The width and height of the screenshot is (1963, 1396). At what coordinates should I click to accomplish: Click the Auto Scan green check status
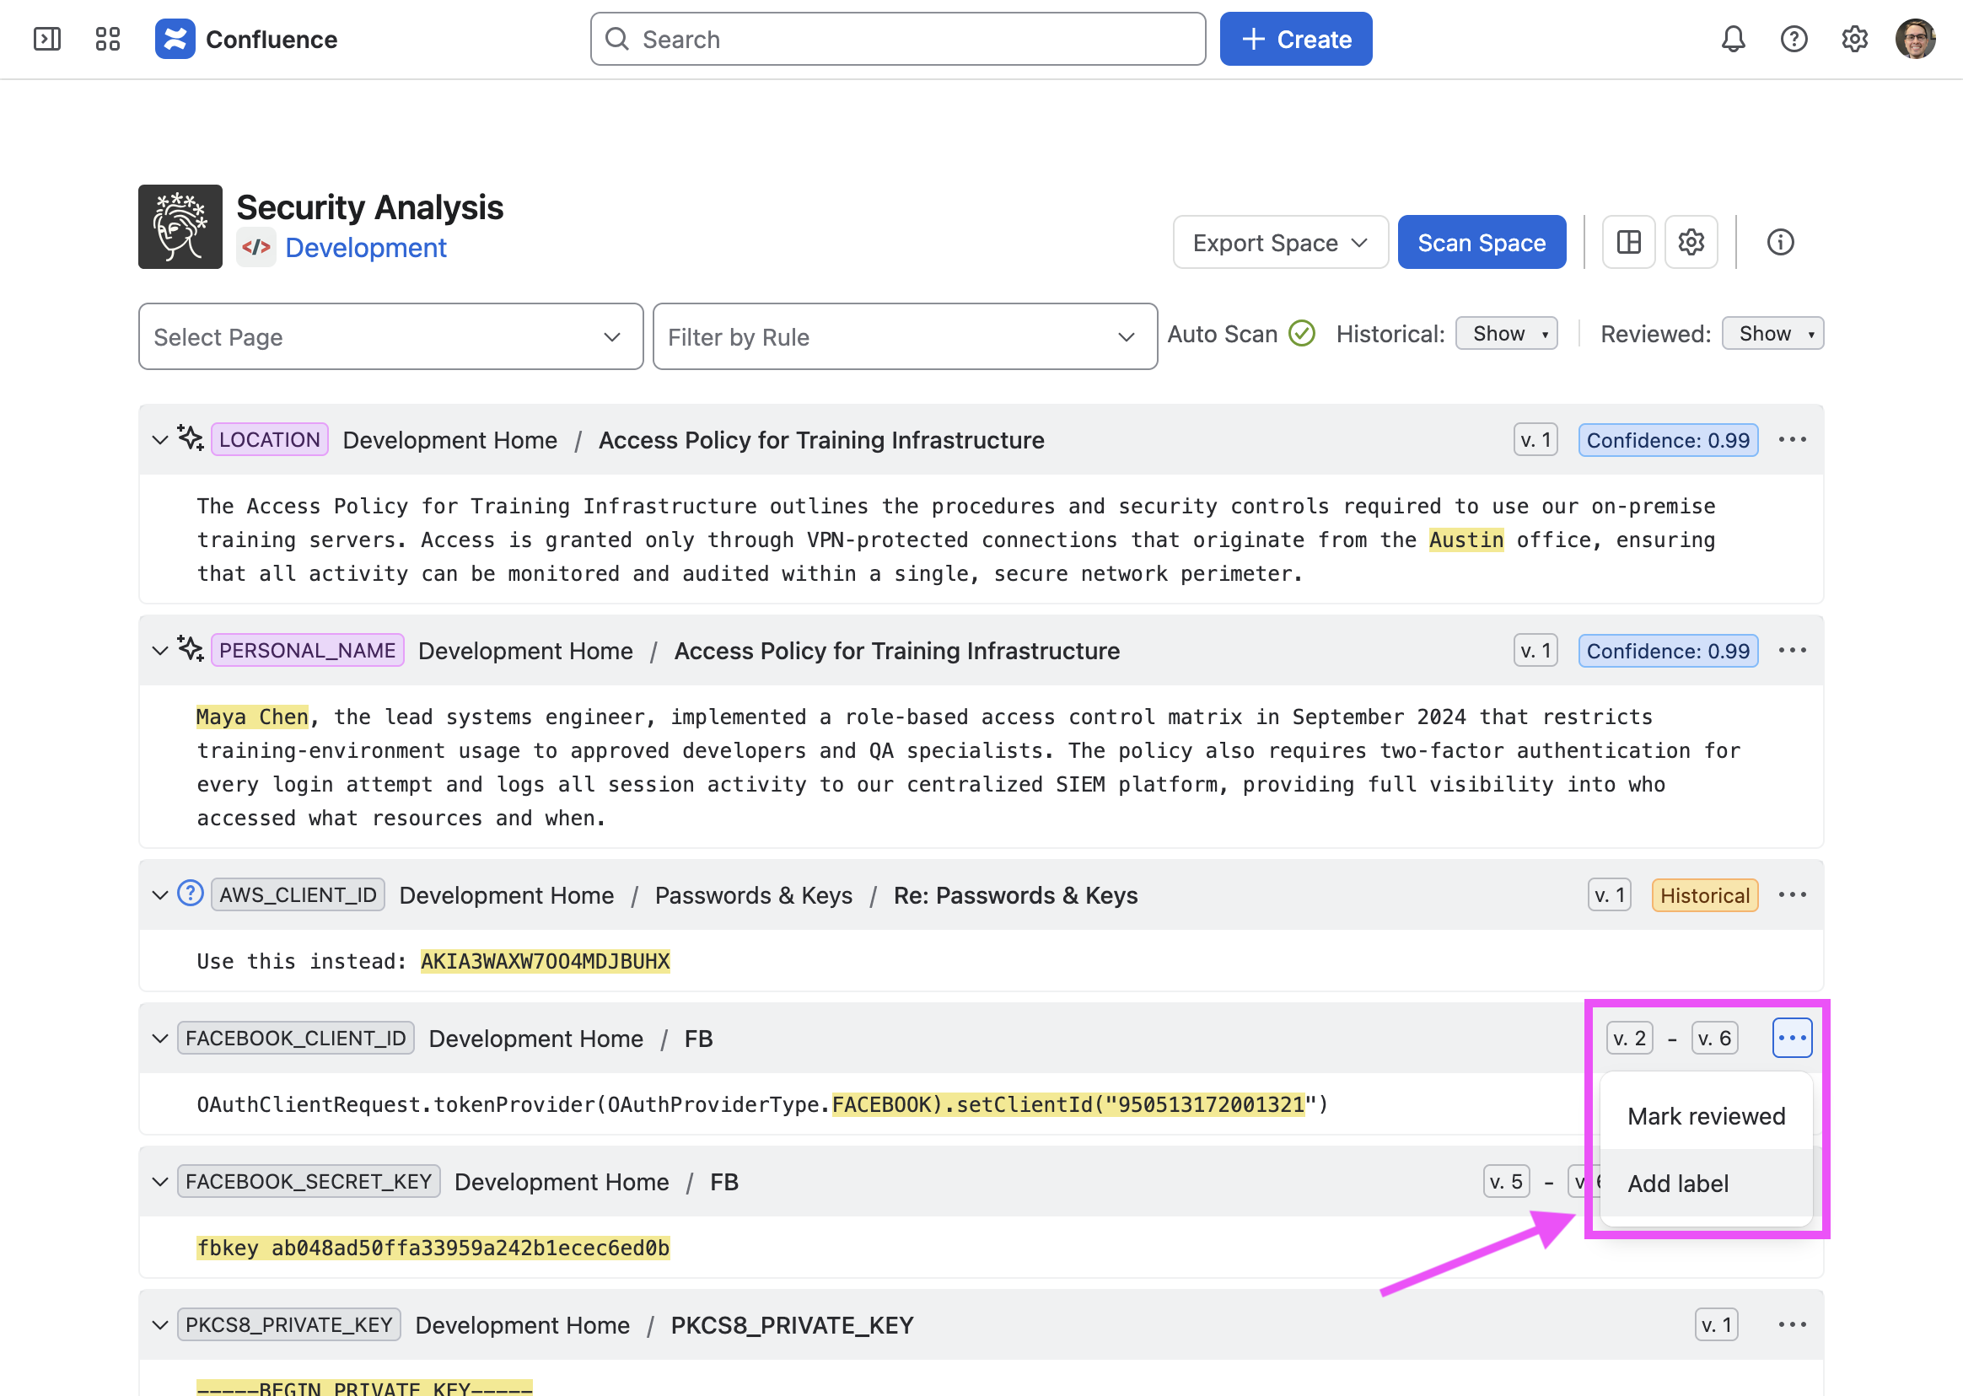(1302, 334)
